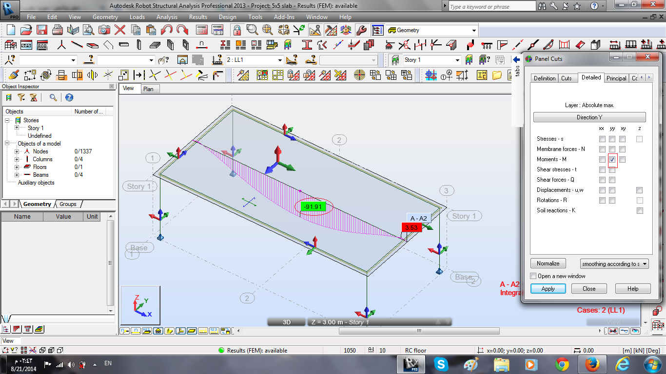This screenshot has width=666, height=374.
Task: Switch to the Plan view tab
Action: coord(148,89)
